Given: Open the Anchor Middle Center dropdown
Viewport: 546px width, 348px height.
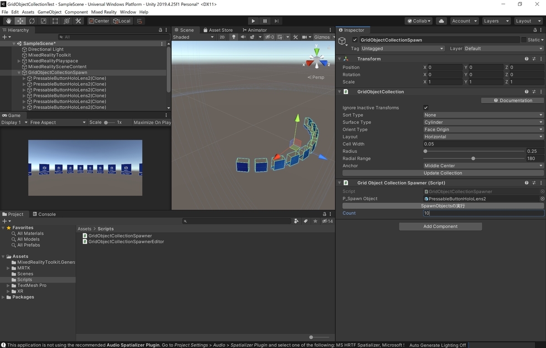Looking at the screenshot, I should pyautogui.click(x=484, y=166).
